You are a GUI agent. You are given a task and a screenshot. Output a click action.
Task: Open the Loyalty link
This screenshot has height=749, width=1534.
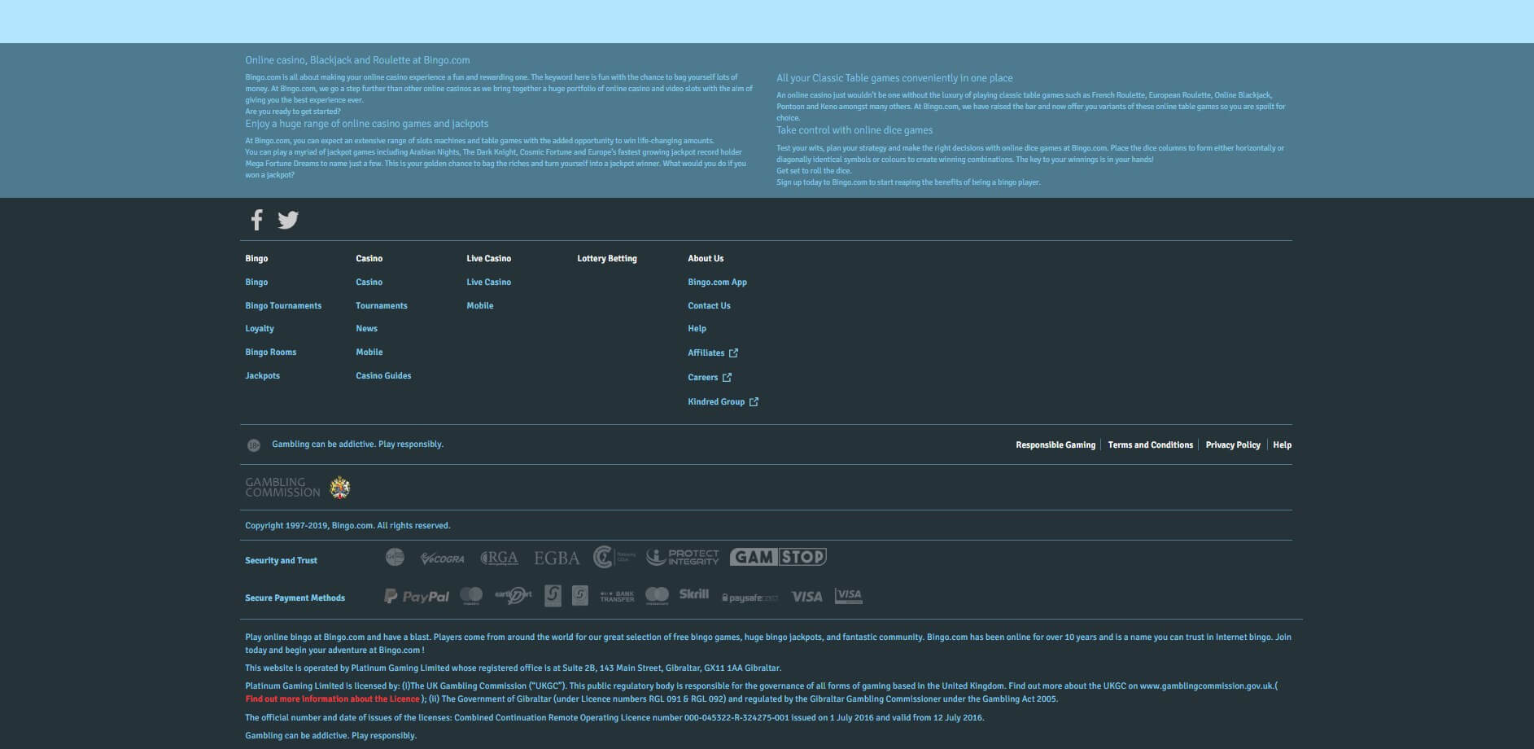tap(260, 329)
